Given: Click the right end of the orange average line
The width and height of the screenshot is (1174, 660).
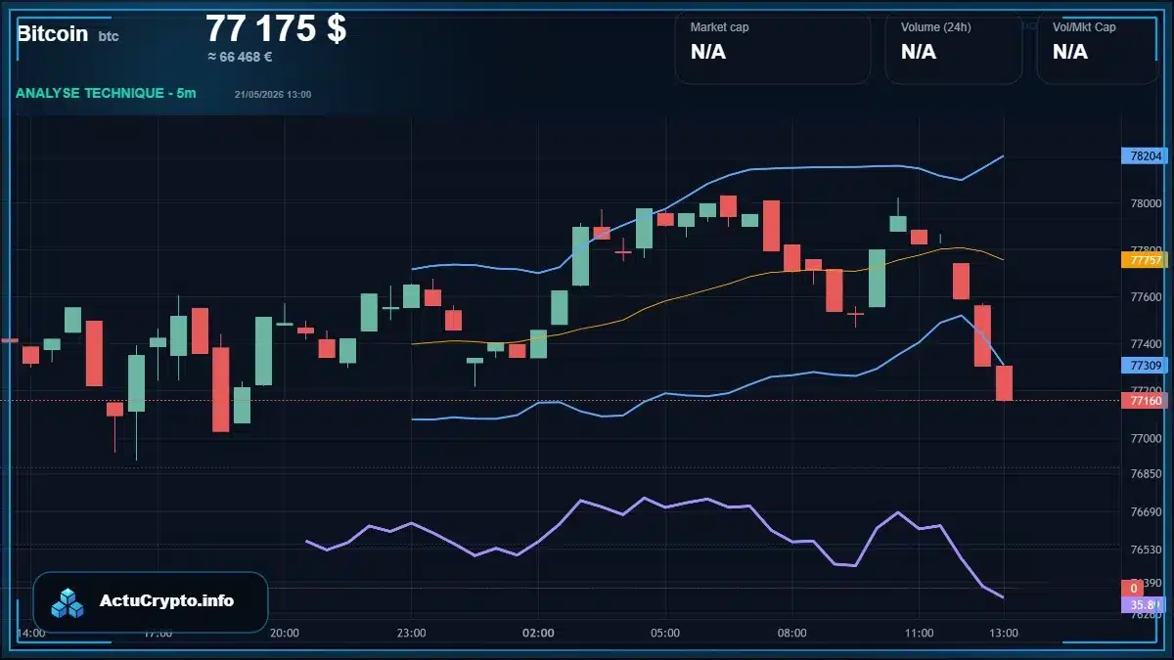Looking at the screenshot, I should point(1003,259).
